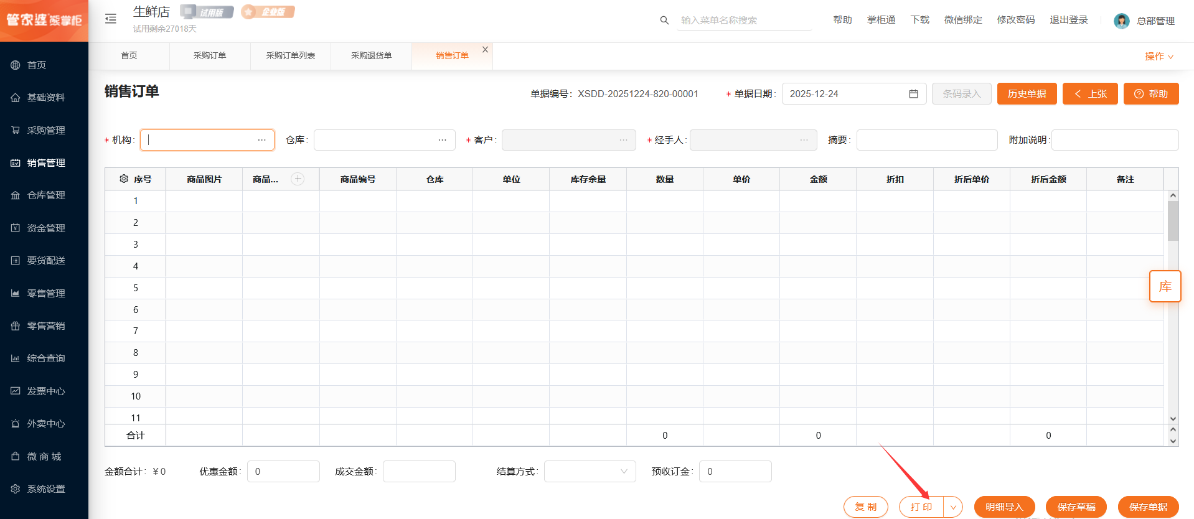
Task: Click the table vertical scrollbar thumb
Action: point(1173,221)
